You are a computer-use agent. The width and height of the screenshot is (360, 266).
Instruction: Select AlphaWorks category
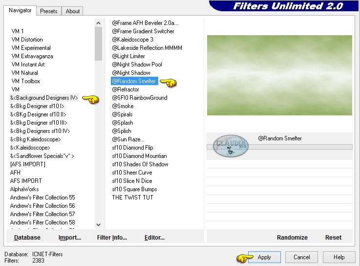[24, 189]
